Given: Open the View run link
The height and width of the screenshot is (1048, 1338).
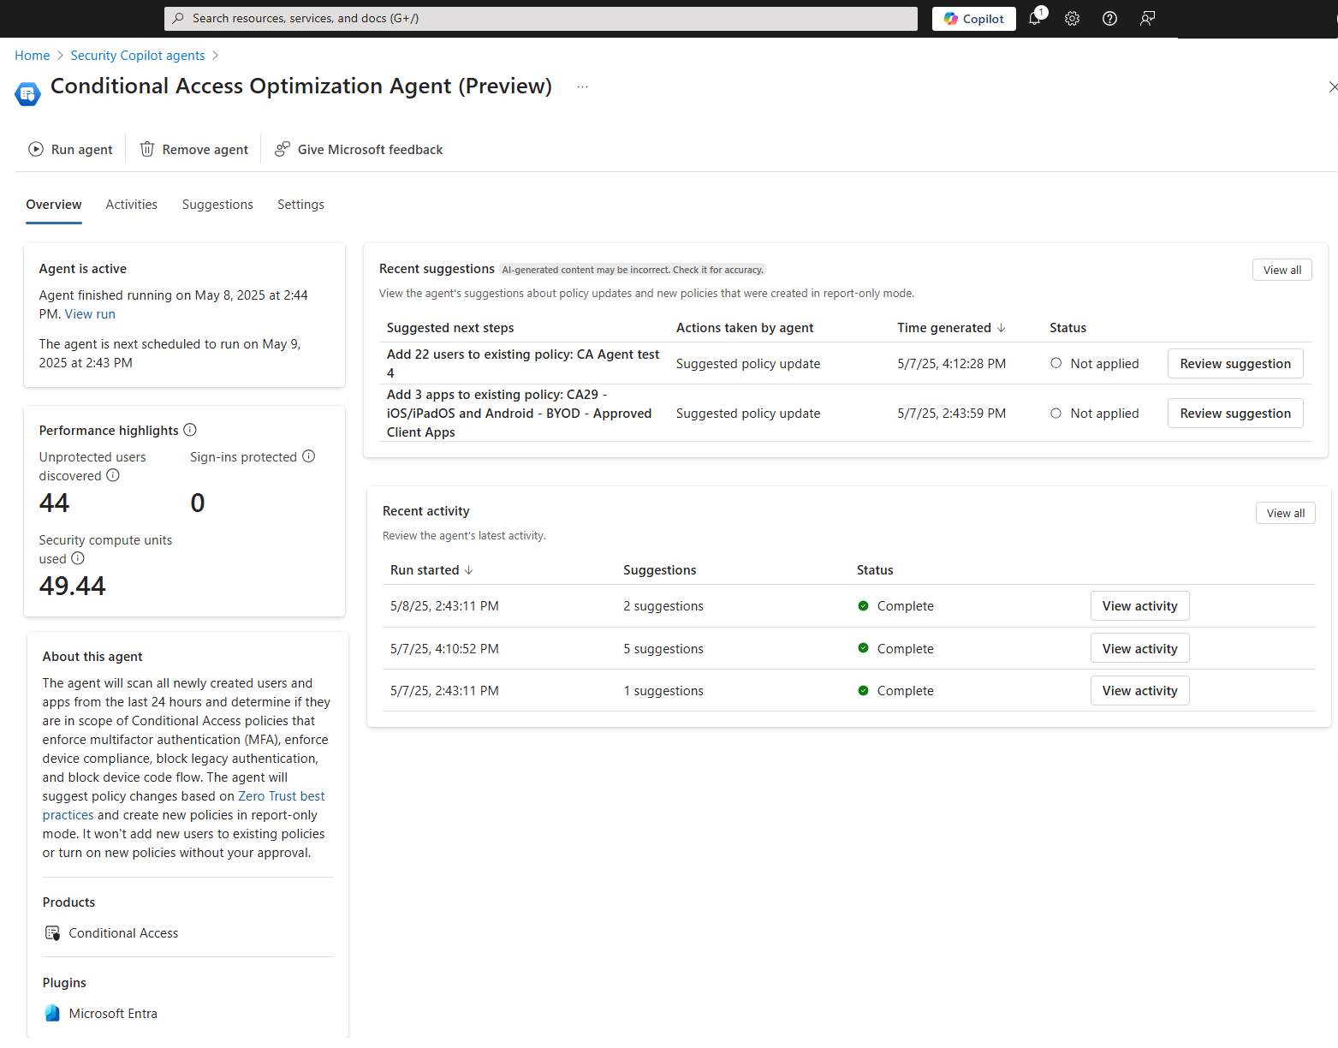Looking at the screenshot, I should (x=90, y=314).
